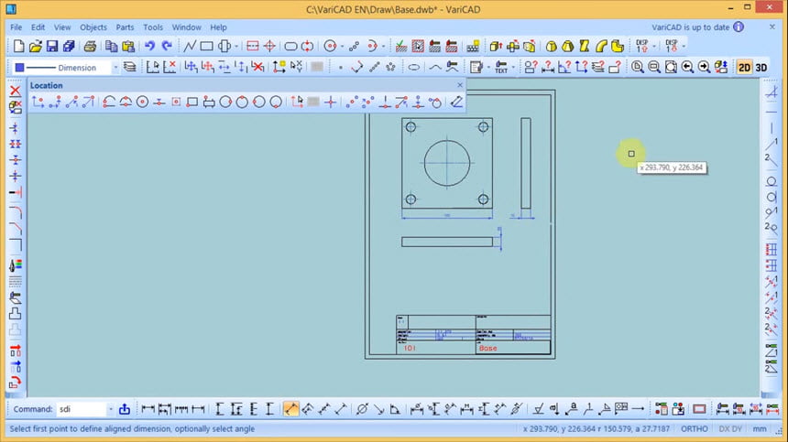
Task: Select the red crosshair axes tool
Action: pyautogui.click(x=269, y=46)
